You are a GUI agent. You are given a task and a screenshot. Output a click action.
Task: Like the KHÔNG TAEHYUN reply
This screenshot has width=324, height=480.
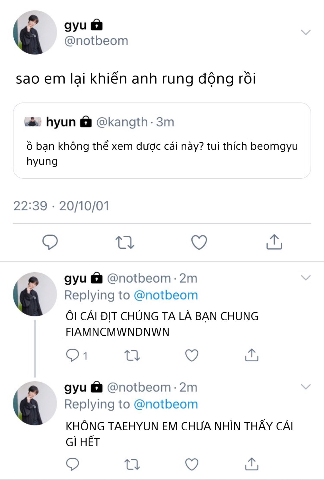click(192, 464)
